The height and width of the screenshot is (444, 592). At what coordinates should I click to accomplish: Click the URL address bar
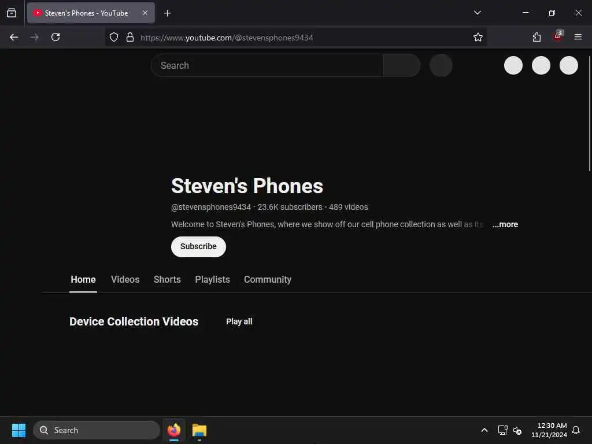click(x=296, y=38)
